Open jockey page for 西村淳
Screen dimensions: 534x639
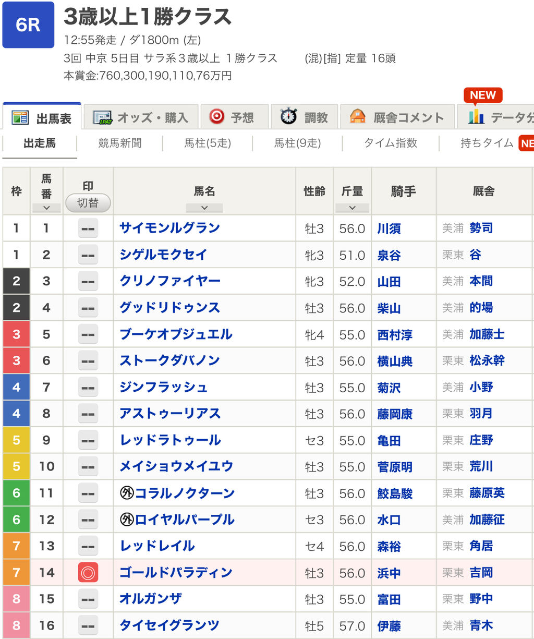[x=395, y=334]
